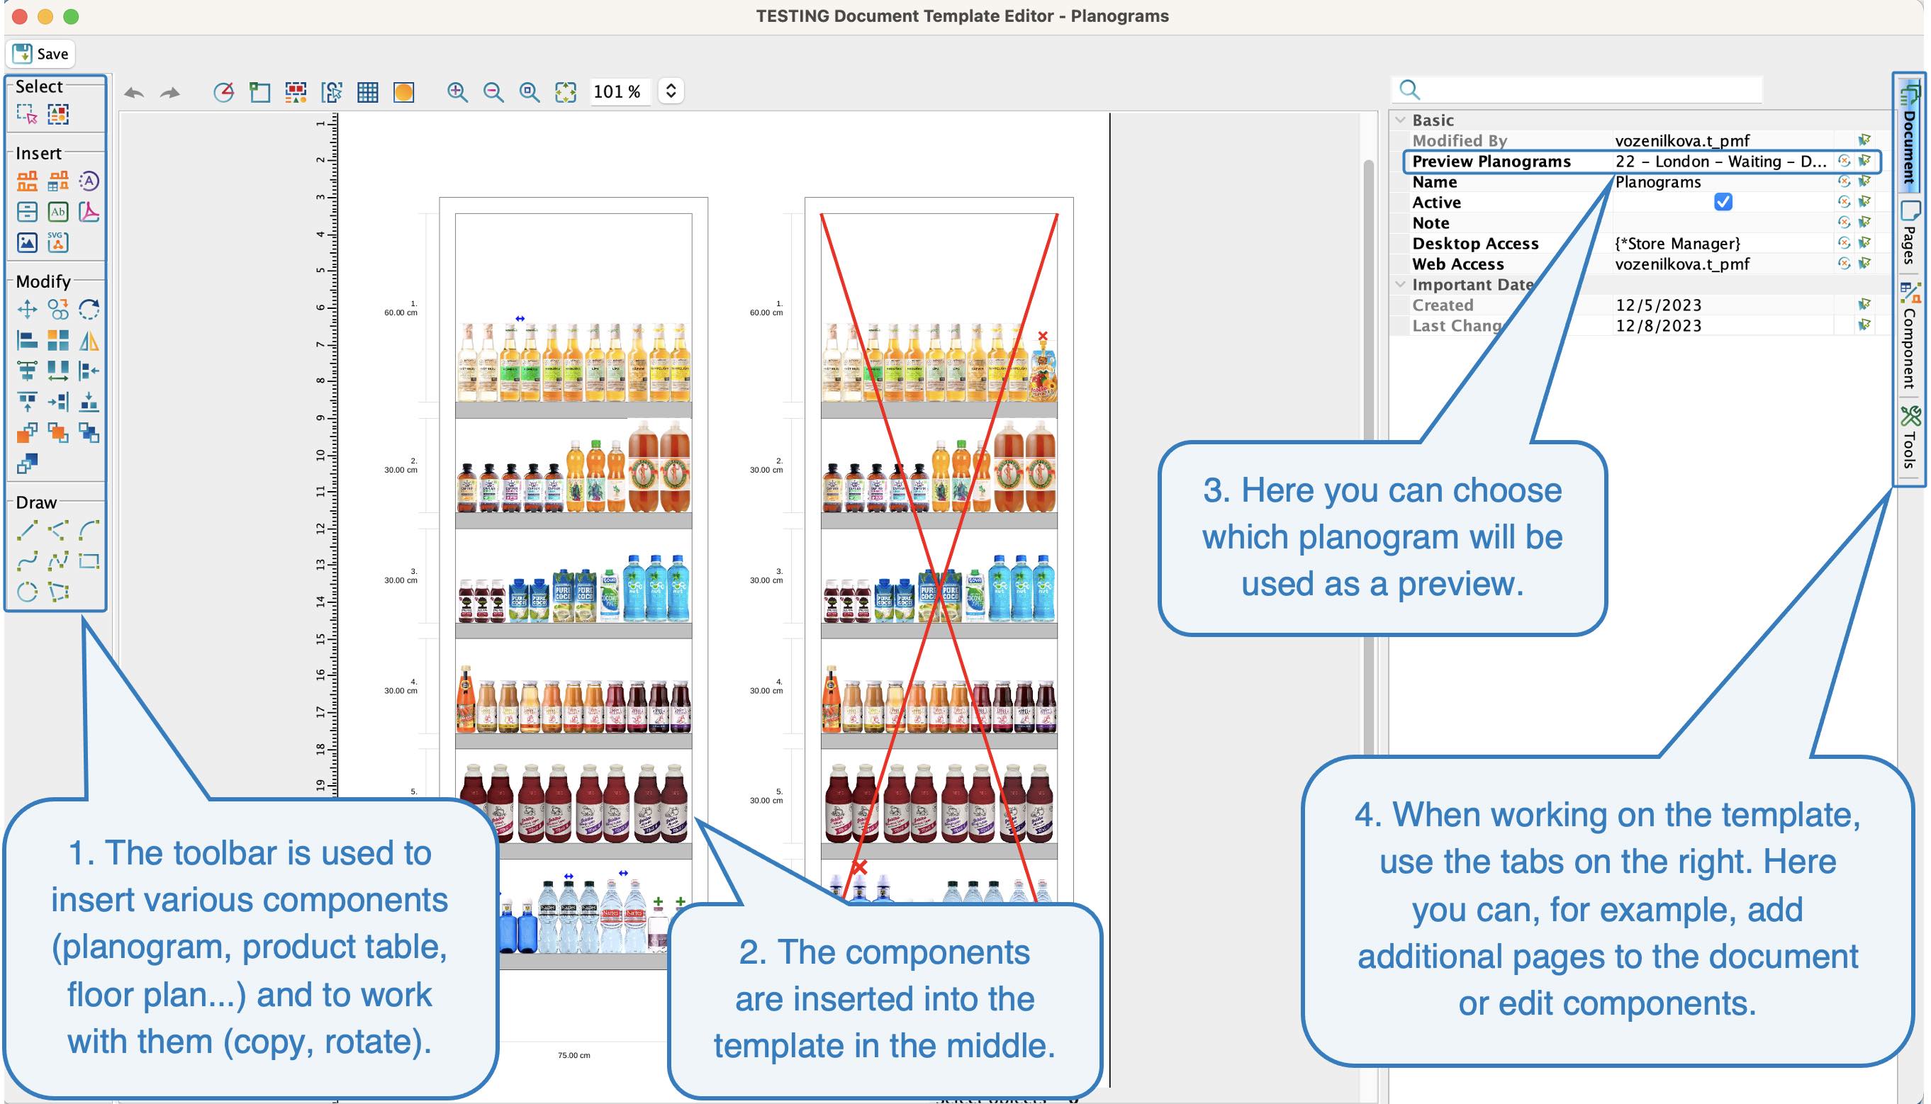Viewport: 1931px width, 1104px height.
Task: Zoom in with the plus magnifier
Action: pyautogui.click(x=457, y=93)
